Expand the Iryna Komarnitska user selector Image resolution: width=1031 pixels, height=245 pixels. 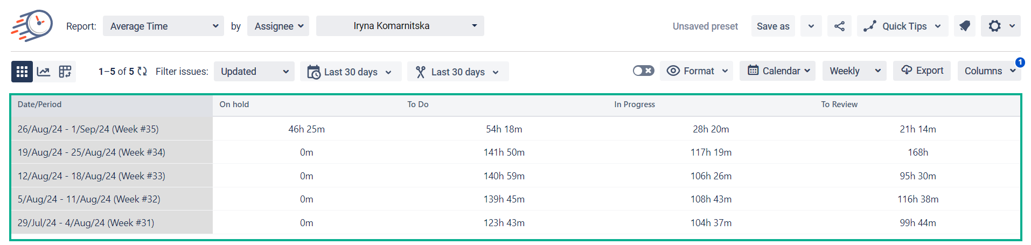click(400, 26)
